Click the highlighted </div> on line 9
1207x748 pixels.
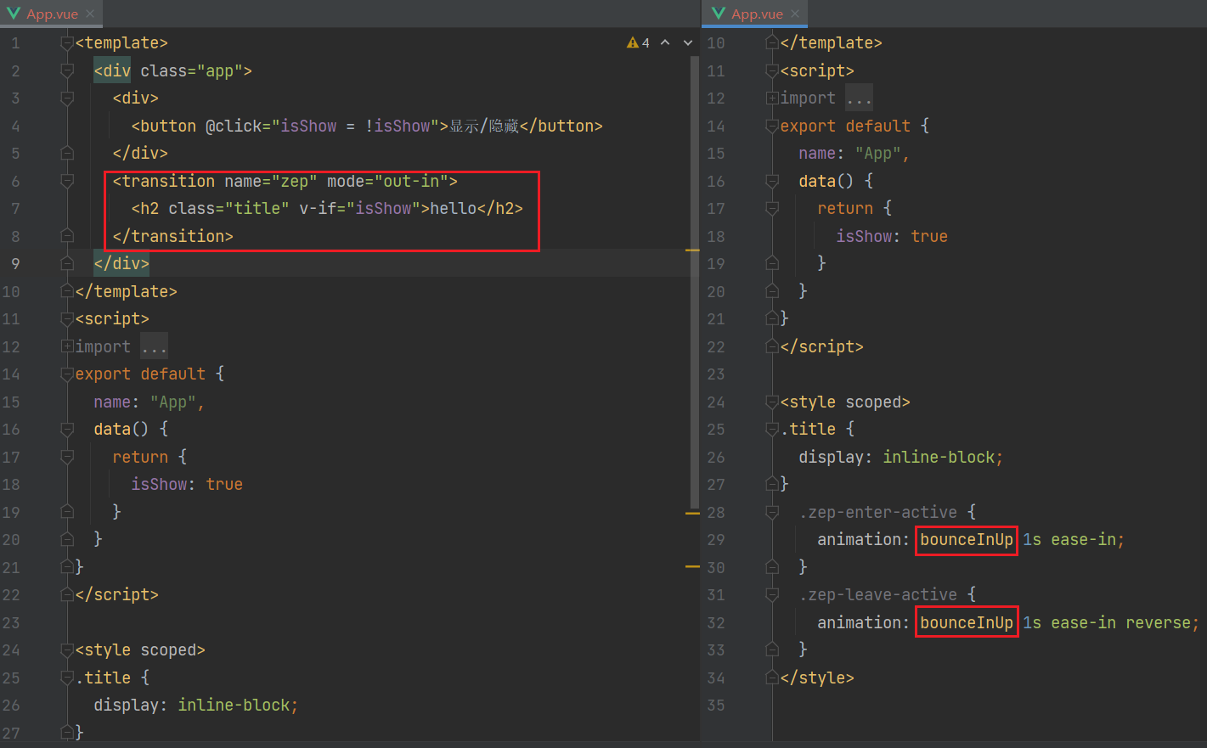click(121, 263)
